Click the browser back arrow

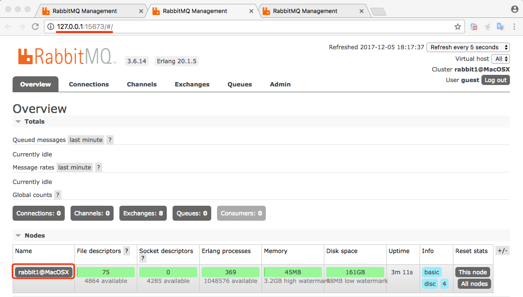(x=8, y=27)
